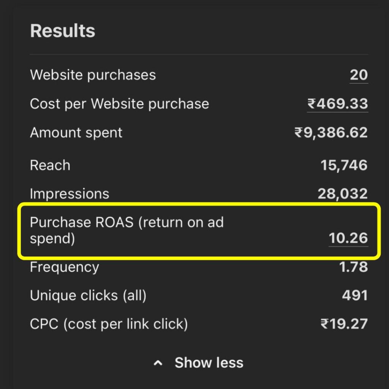Click the Purchase ROAS (return on ad spend) label
This screenshot has width=389, height=389.
127,230
